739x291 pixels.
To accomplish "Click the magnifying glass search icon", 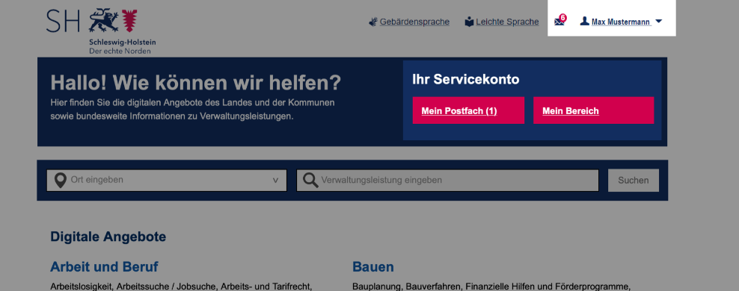I will click(x=310, y=181).
